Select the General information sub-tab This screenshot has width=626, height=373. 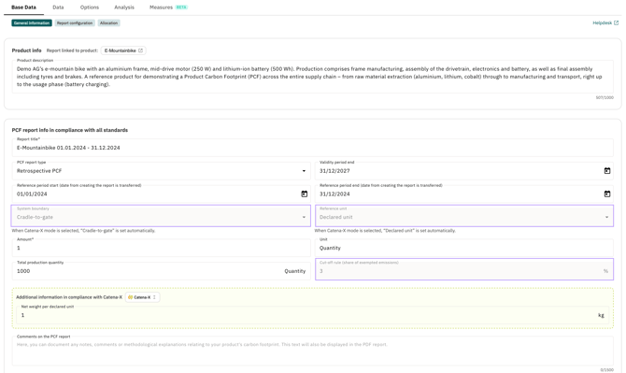32,23
